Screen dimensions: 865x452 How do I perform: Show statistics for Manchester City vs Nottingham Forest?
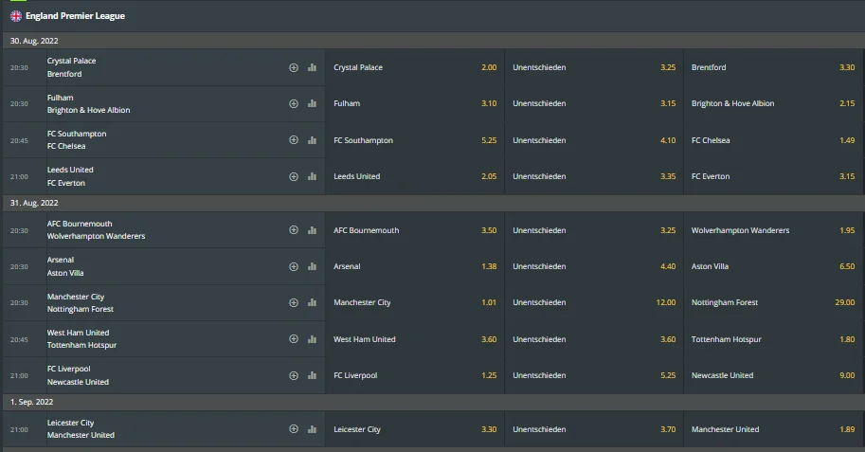[x=312, y=303]
